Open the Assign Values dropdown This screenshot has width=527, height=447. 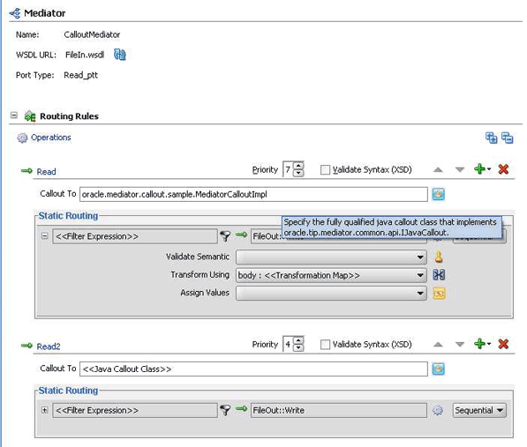[420, 294]
